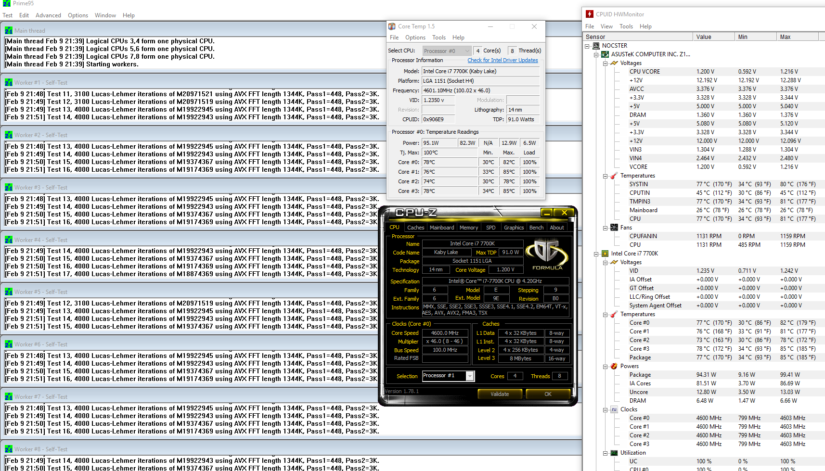Collapse the Fans tree node
Screen dimensions: 825x471
[x=606, y=228]
